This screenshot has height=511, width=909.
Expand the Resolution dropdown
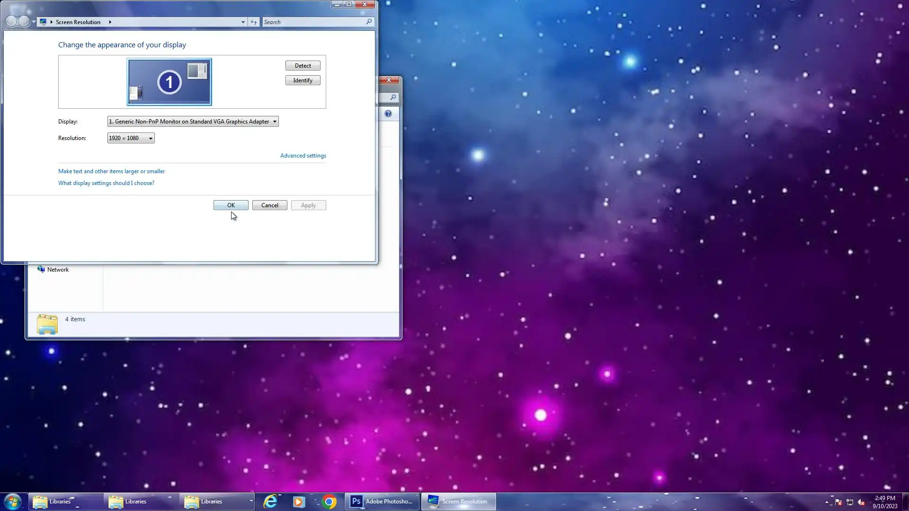coord(131,138)
